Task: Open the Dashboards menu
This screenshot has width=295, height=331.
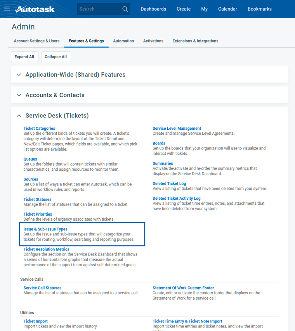Action: (x=153, y=9)
